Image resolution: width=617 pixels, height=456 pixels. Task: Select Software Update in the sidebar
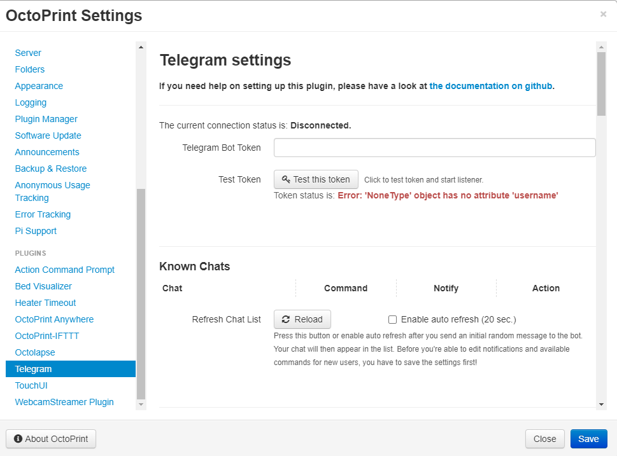tap(48, 135)
